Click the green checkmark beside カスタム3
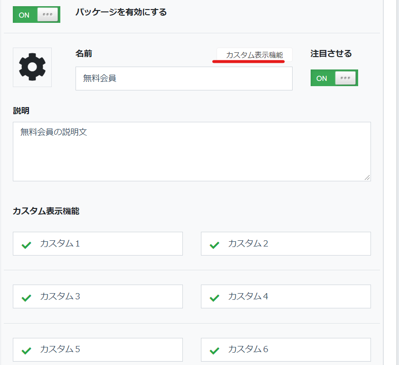Viewport: 399px width, 365px height. click(x=26, y=298)
